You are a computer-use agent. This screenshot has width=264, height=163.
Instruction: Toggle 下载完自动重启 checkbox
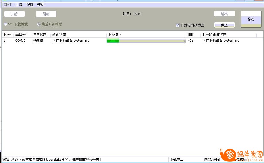pyautogui.click(x=178, y=25)
